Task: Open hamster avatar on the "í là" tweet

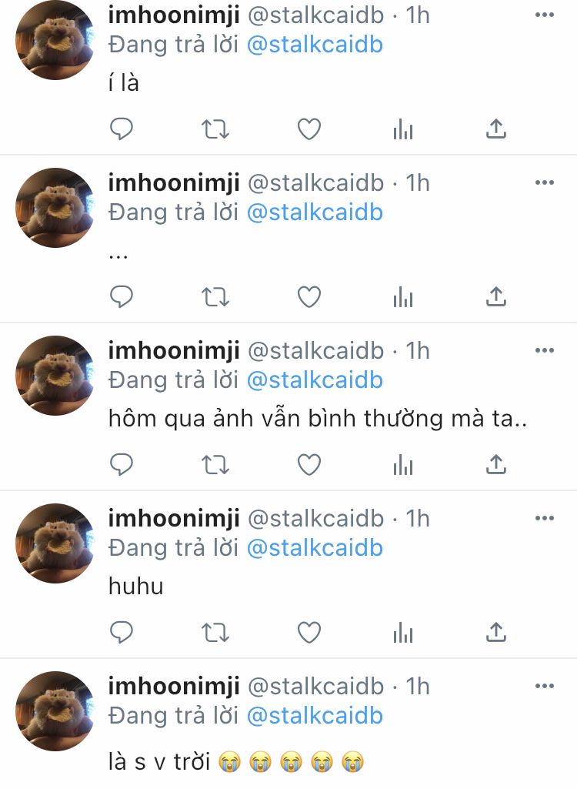Action: [55, 40]
